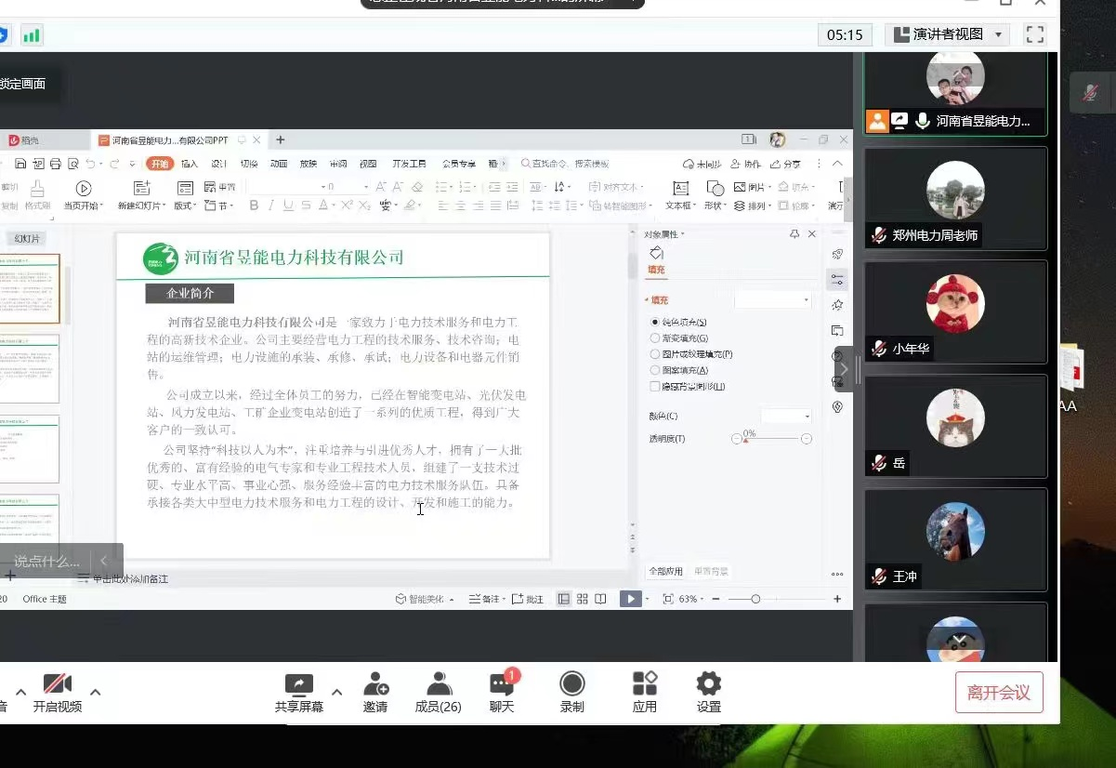
Task: Expand the arrow next to 开启视频
Action: 95,692
